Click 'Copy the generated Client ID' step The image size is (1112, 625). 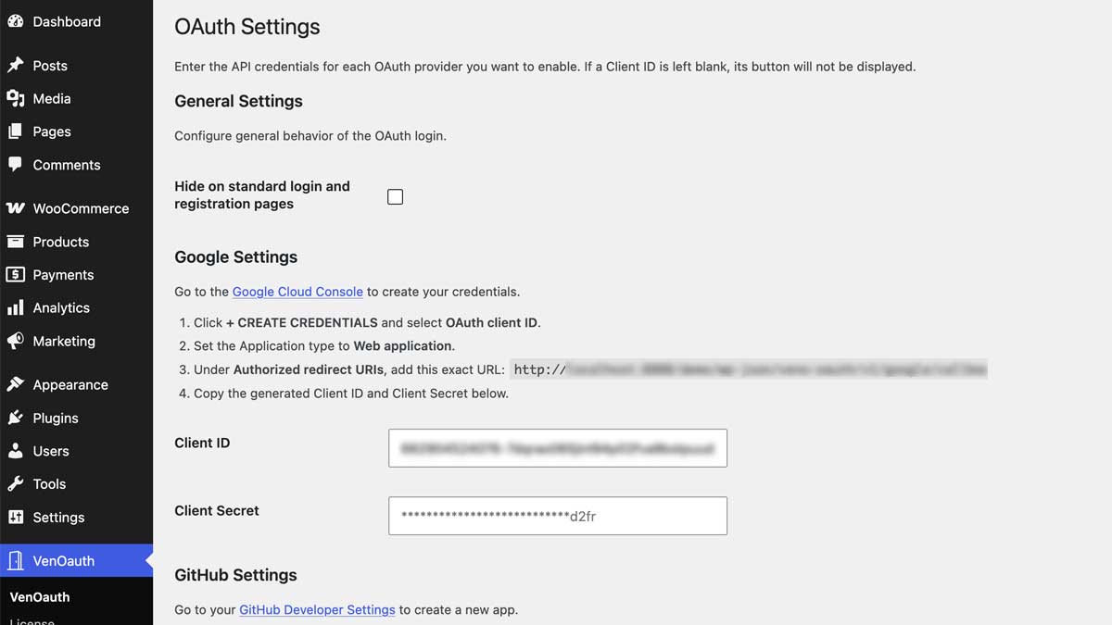click(351, 394)
